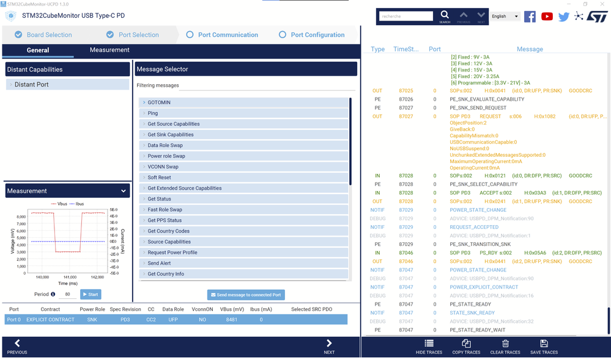Viewport: 611px width, 360px height.
Task: Open the English language dropdown
Action: [505, 16]
